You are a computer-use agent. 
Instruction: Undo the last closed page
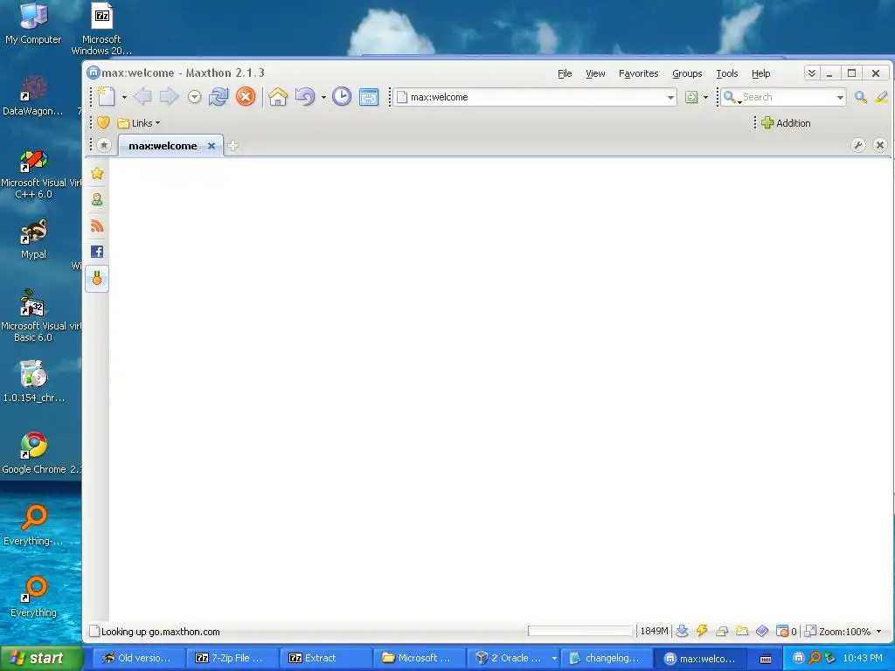305,96
